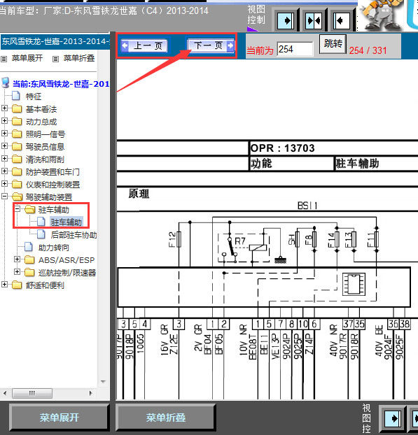Image resolution: width=418 pixels, height=435 pixels.
Task: Click the mechanic mascot image
Action: (x=384, y=15)
